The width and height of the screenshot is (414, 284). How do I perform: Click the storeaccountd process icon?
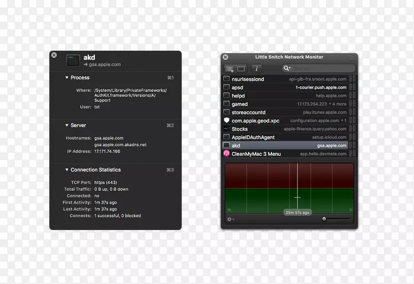[226, 112]
